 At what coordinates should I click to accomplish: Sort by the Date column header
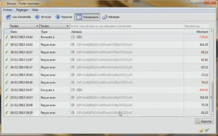click(x=24, y=32)
